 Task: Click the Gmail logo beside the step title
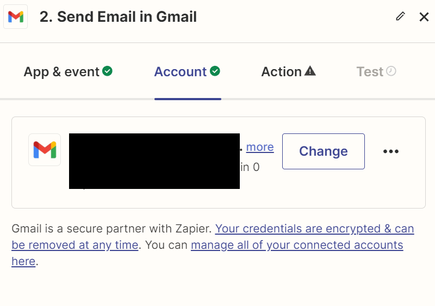[16, 17]
